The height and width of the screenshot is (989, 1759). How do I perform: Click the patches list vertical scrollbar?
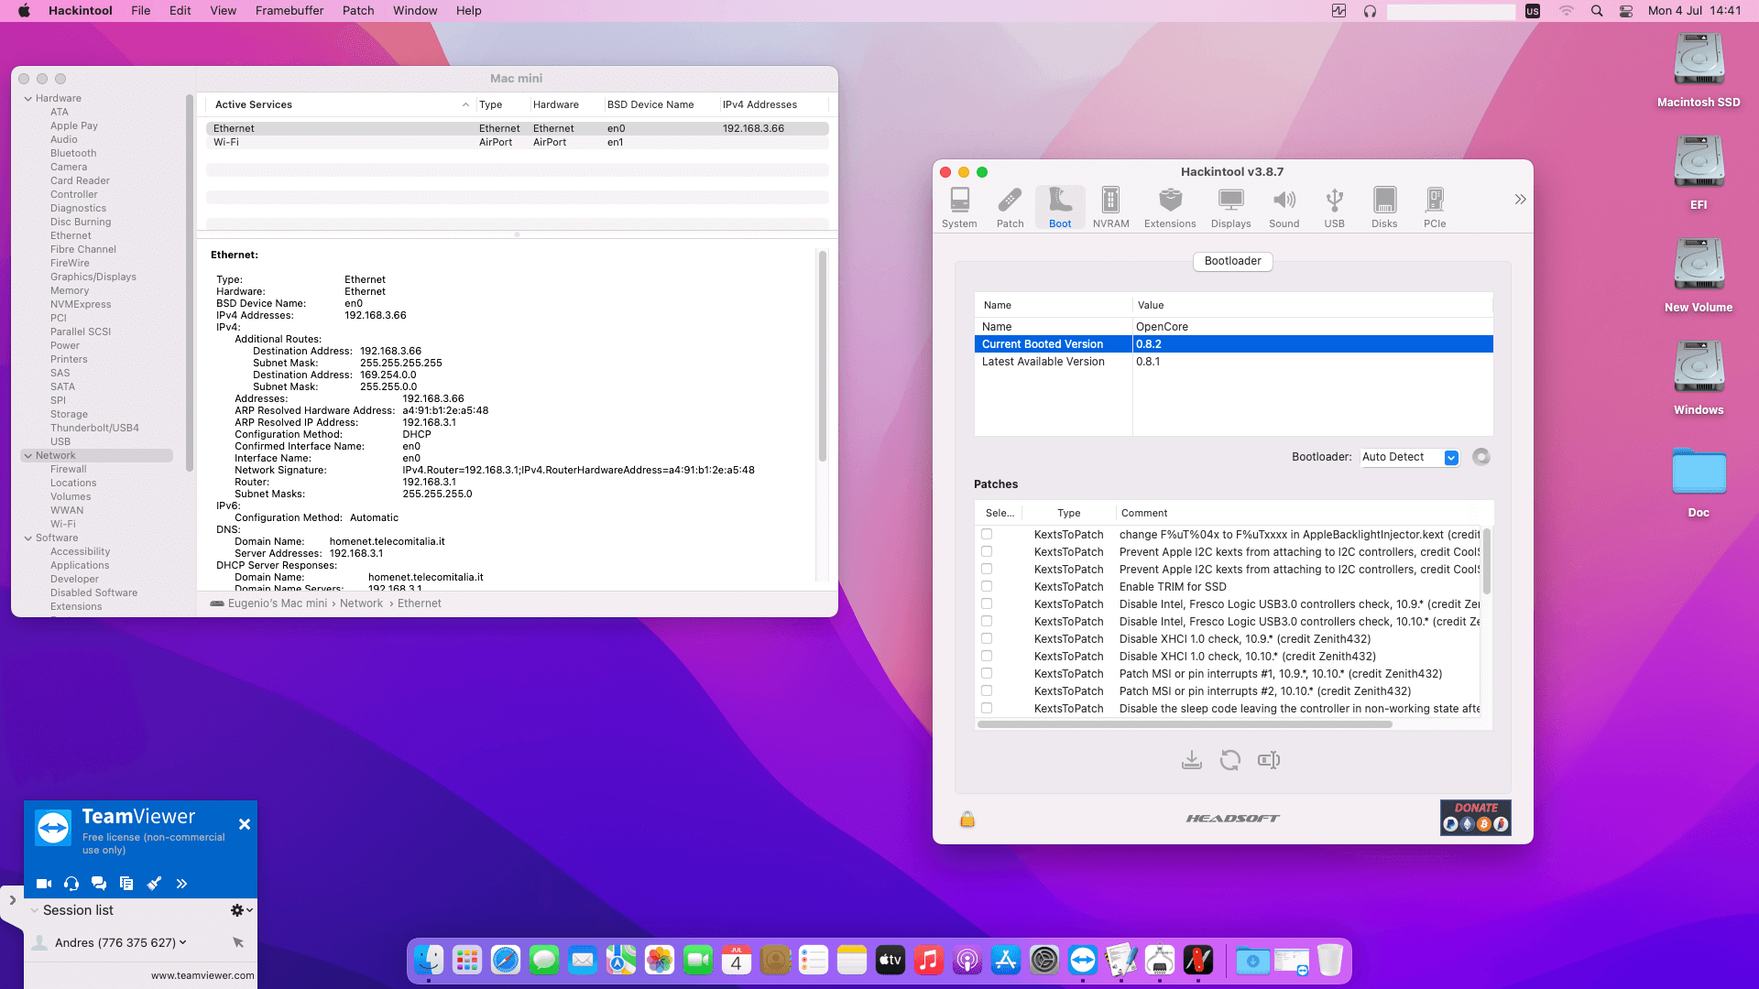[1486, 561]
